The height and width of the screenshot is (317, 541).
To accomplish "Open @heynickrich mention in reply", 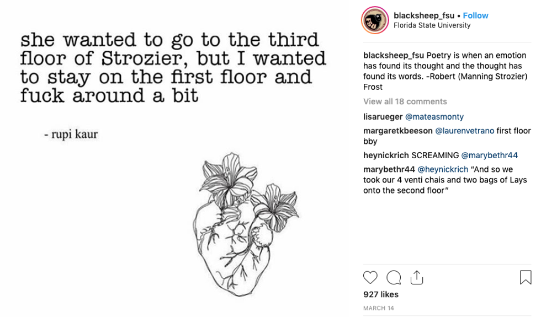I will coord(443,169).
